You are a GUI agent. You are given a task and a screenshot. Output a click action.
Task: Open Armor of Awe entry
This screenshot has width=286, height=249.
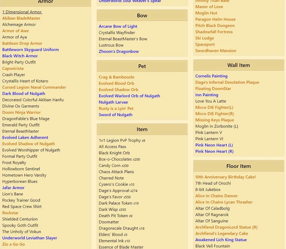pyautogui.click(x=15, y=31)
